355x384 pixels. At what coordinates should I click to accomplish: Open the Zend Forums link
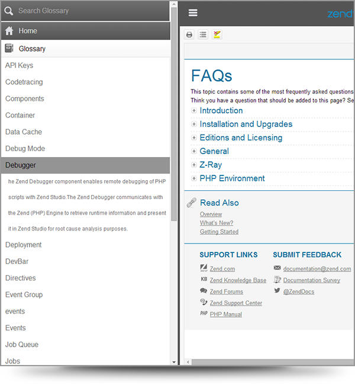pyautogui.click(x=227, y=292)
